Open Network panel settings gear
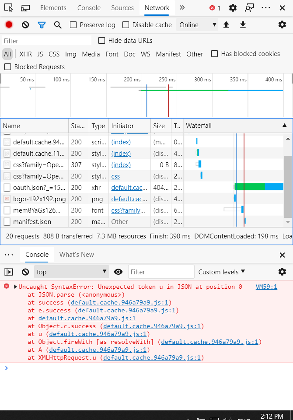The height and width of the screenshot is (420, 293). pyautogui.click(x=282, y=25)
